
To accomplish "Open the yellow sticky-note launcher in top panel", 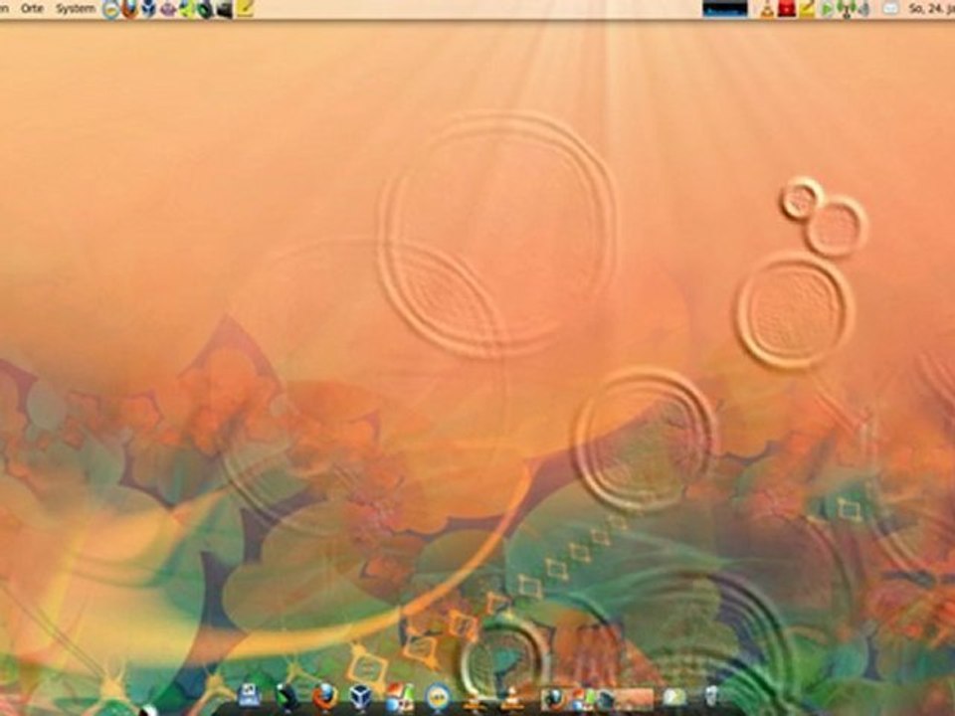I will [x=245, y=9].
